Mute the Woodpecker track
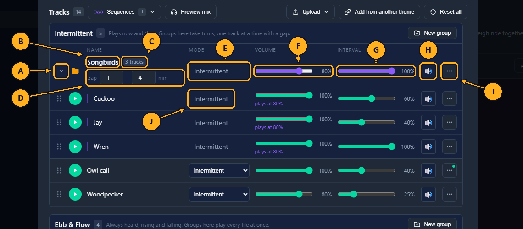The image size is (523, 229). 428,194
